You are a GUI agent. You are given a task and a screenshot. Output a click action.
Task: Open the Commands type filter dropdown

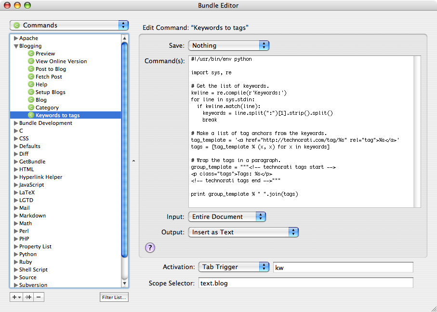point(69,26)
